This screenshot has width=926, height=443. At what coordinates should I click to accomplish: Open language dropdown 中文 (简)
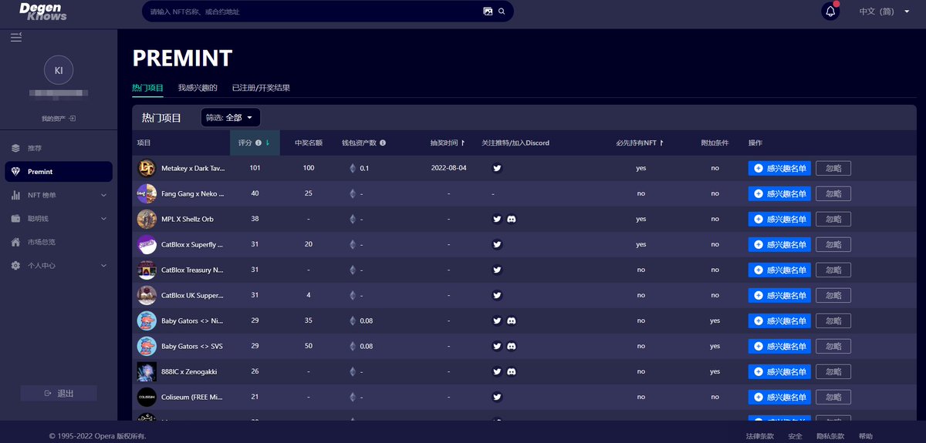[884, 12]
